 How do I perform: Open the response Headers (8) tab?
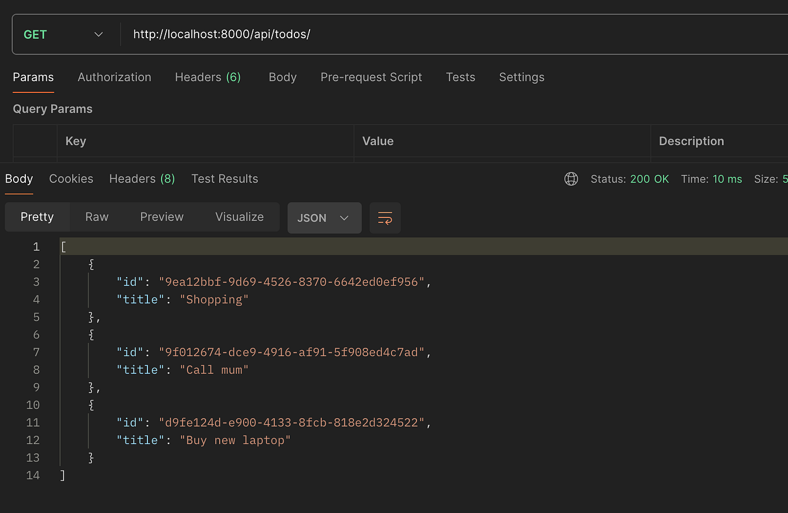142,179
